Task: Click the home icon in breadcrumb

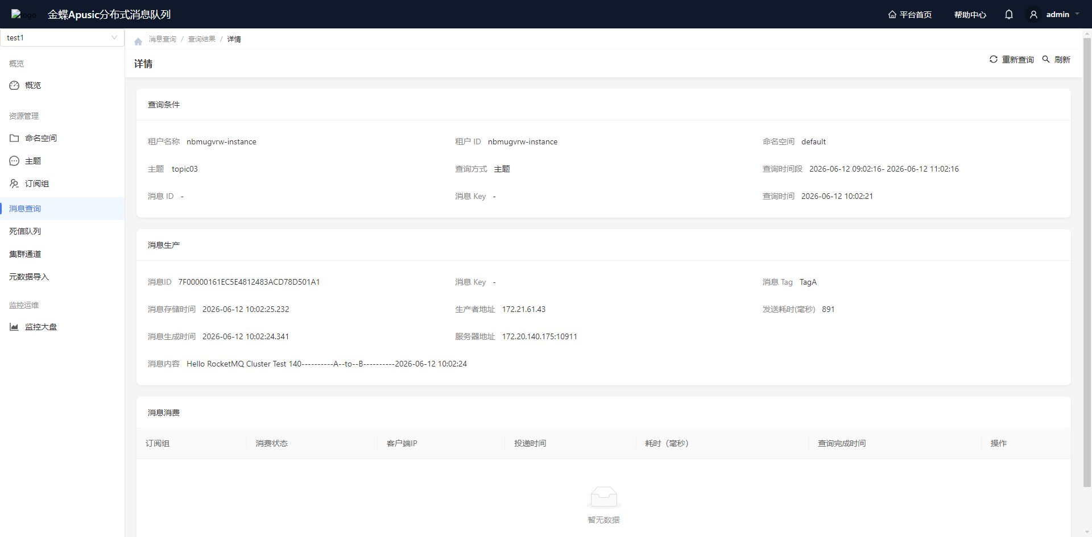Action: [x=138, y=41]
